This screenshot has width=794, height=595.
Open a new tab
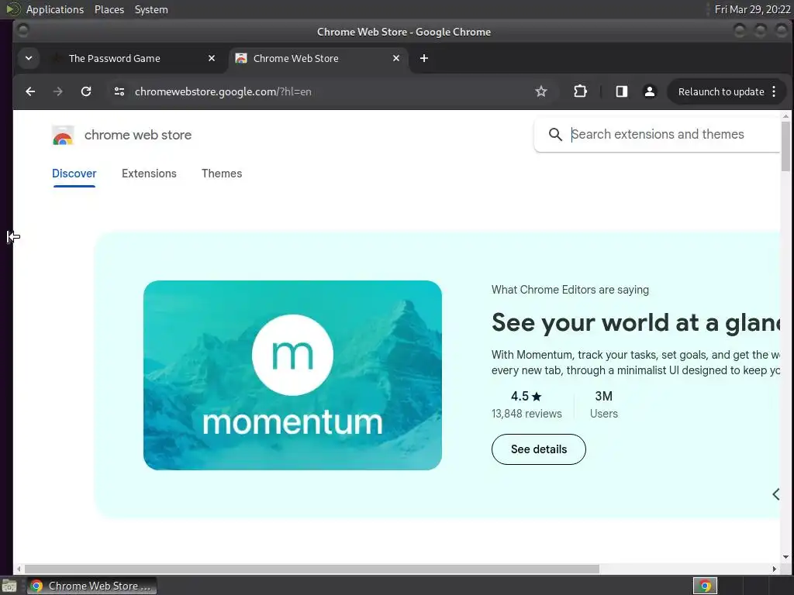pos(424,58)
